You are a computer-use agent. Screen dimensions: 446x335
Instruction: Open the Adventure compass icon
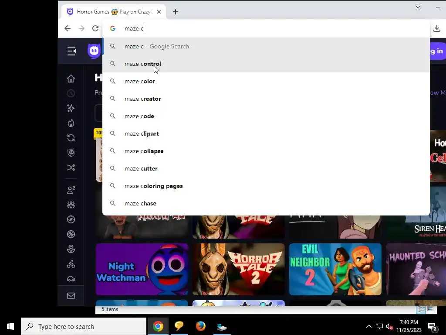click(x=71, y=219)
